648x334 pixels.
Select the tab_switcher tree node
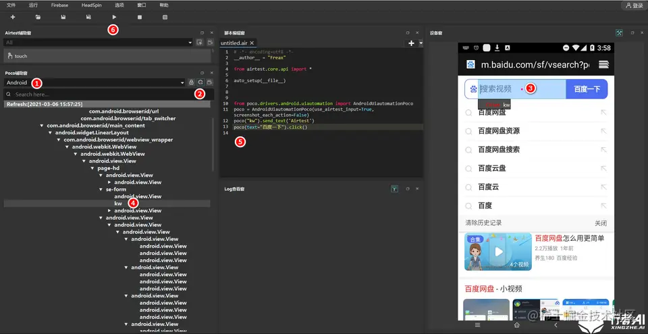[x=128, y=118]
